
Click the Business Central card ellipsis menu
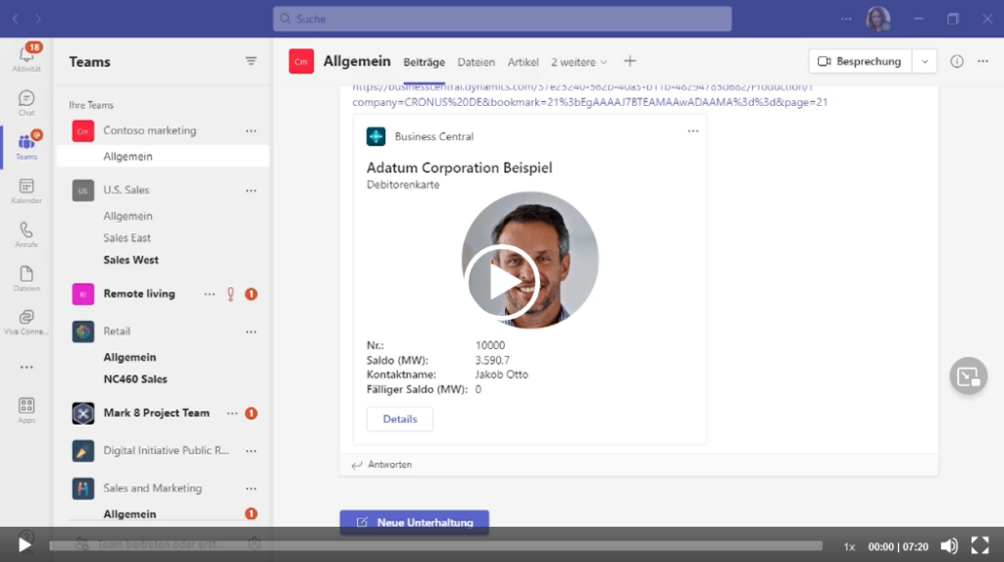[x=693, y=130]
